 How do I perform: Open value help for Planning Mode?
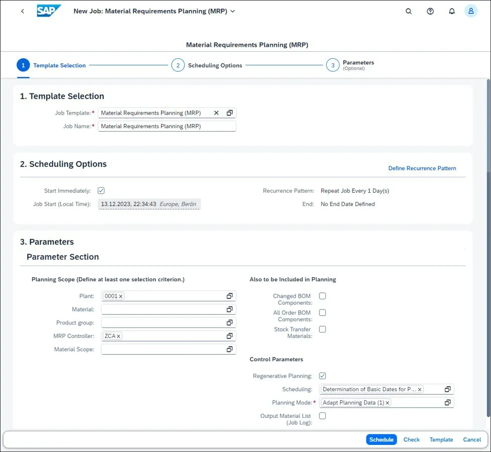(x=448, y=402)
